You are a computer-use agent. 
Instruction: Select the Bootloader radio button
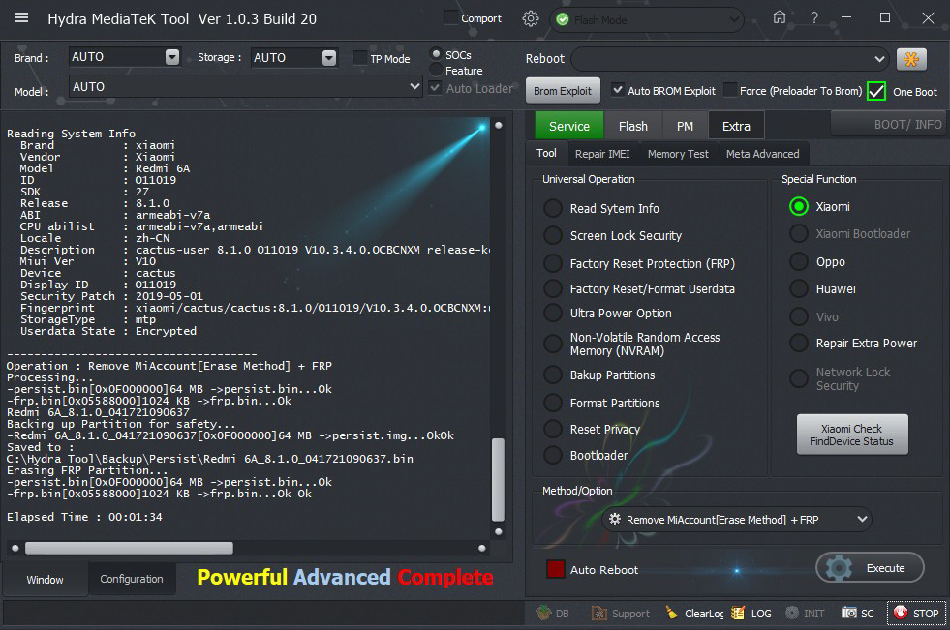pos(553,455)
